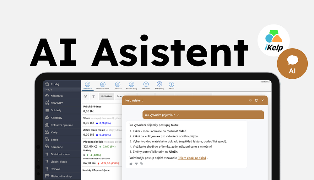
Task: Click the iKelp logo badge
Action: point(273,40)
